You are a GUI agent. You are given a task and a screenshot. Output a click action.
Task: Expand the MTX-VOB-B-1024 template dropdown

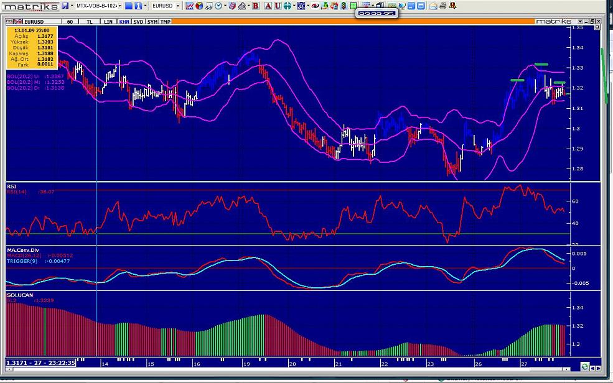coord(119,6)
